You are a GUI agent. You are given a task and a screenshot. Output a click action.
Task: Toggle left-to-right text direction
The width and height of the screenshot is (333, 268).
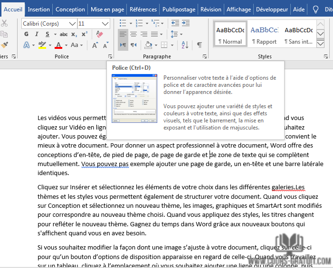click(123, 45)
